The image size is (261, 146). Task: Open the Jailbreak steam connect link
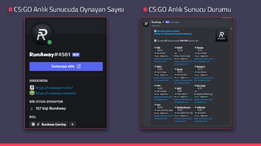click(203, 120)
